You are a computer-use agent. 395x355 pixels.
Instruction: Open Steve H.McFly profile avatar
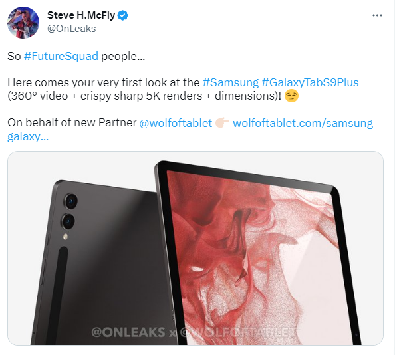(x=23, y=23)
